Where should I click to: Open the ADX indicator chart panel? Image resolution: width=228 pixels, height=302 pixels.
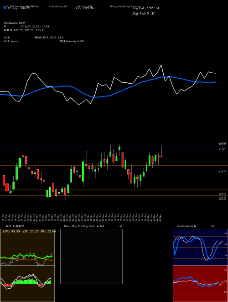coord(27,247)
